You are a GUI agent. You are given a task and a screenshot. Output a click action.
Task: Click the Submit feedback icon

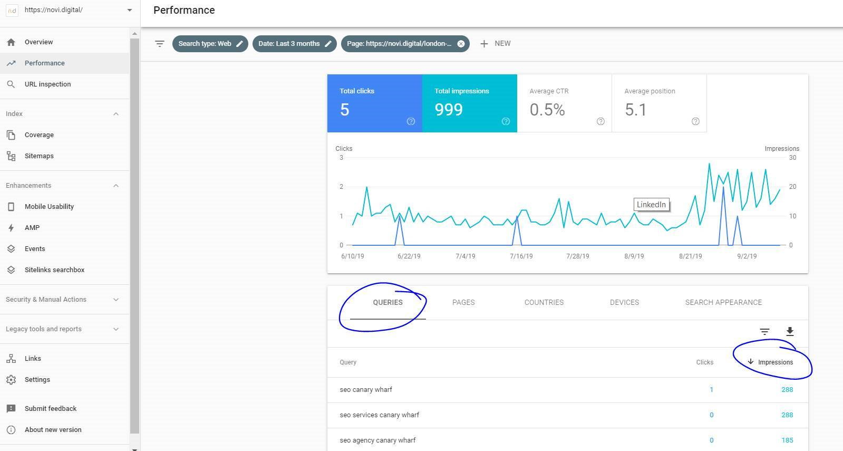click(x=11, y=409)
